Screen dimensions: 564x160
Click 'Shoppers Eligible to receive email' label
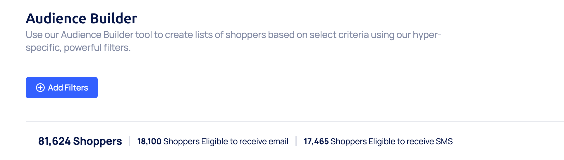(x=226, y=141)
